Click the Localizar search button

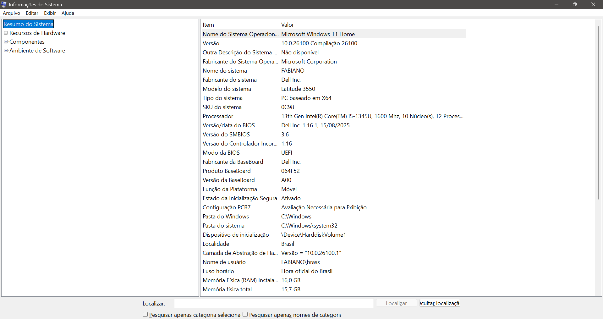(396, 303)
